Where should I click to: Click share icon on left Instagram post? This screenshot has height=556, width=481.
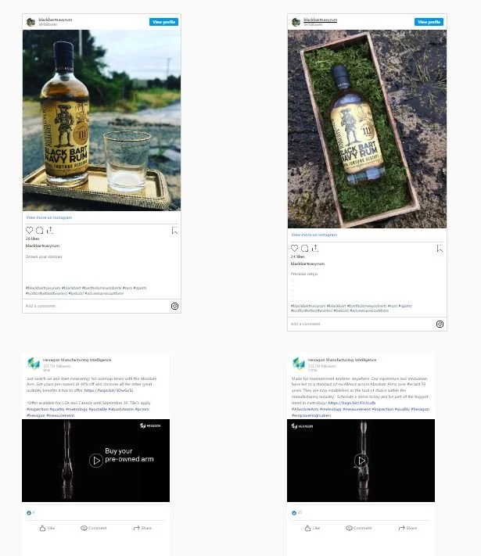pos(50,231)
